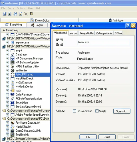Click the Refresh toolbar icon
The height and width of the screenshot is (142, 137).
click(x=10, y=14)
